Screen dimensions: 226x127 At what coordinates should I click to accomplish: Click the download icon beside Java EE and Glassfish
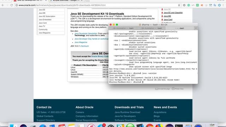point(162,13)
